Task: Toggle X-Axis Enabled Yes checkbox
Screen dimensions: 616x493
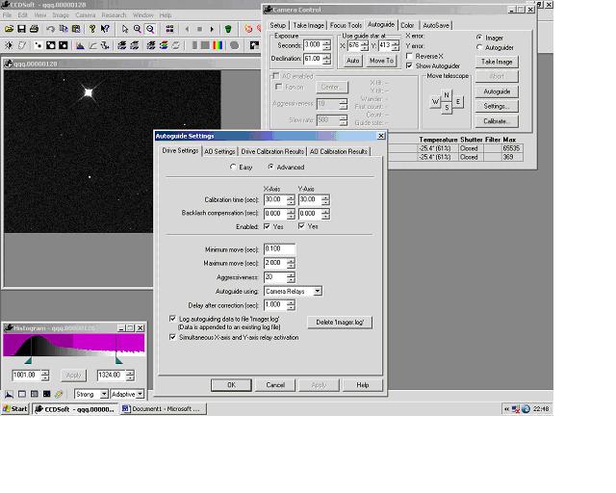Action: [267, 226]
